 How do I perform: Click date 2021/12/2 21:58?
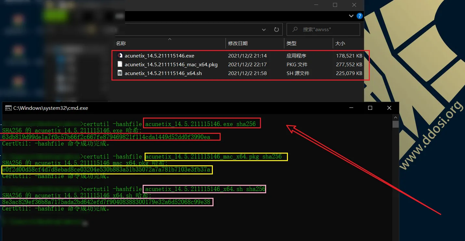(247, 73)
